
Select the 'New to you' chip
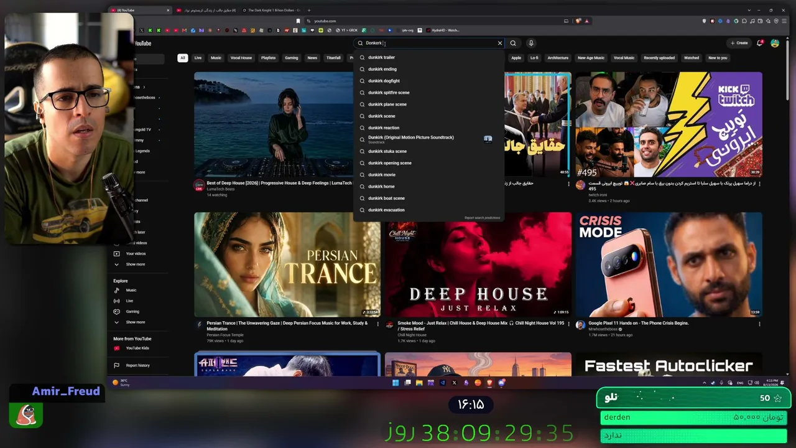718,58
